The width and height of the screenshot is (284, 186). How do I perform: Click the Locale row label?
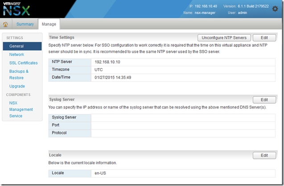(x=58, y=173)
